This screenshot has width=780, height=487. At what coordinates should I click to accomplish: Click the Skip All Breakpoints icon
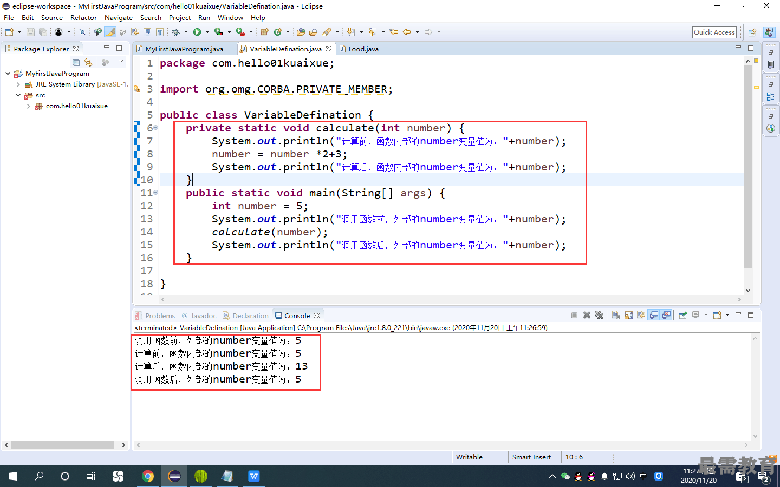83,32
